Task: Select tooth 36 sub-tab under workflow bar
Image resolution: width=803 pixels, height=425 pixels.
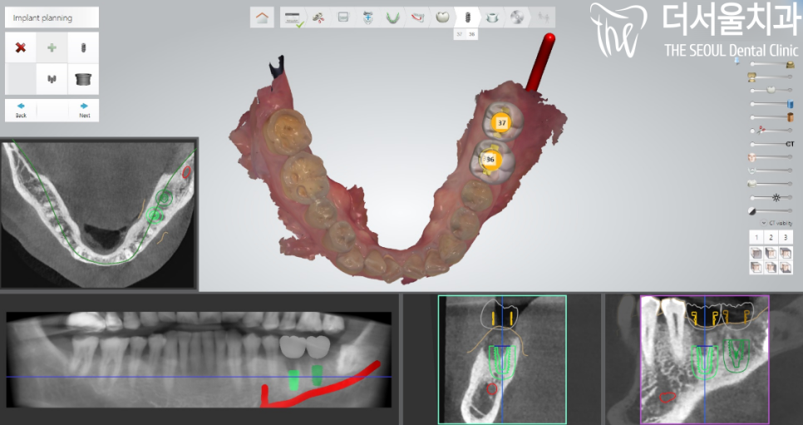Action: click(x=472, y=34)
